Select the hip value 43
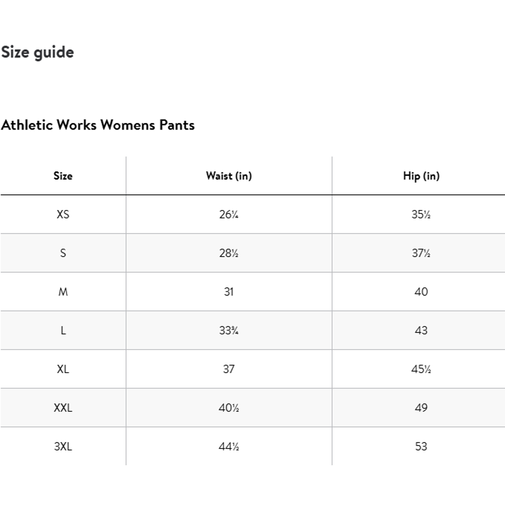Viewport: 505px width, 505px height. (421, 330)
